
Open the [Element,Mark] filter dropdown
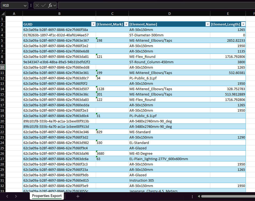click(126, 24)
